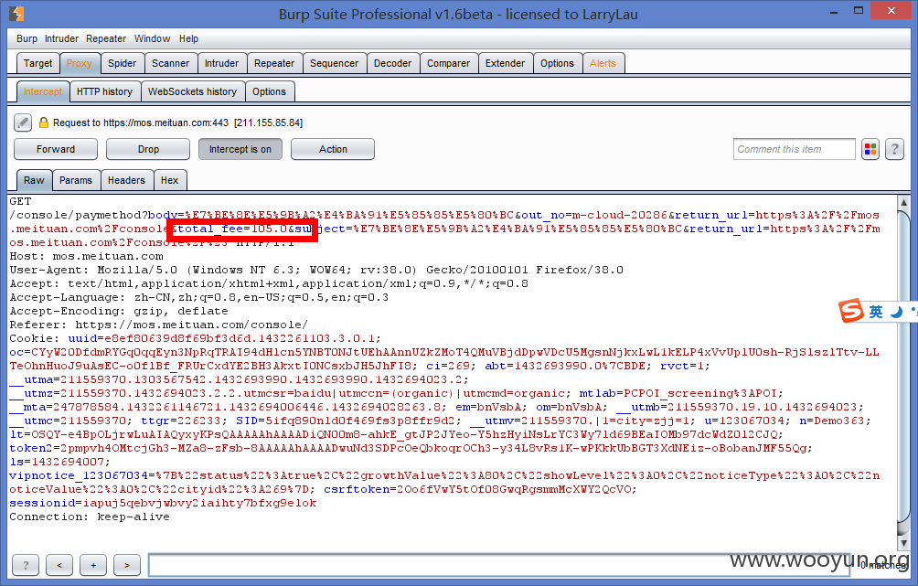
Task: Open the Alerts tab
Action: pos(603,63)
